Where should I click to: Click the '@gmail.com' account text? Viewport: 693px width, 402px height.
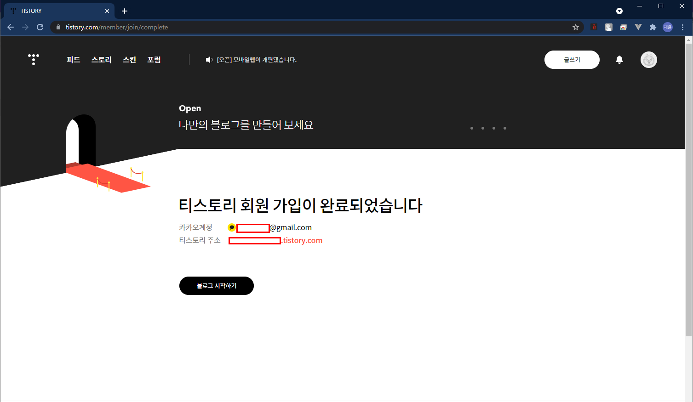291,227
